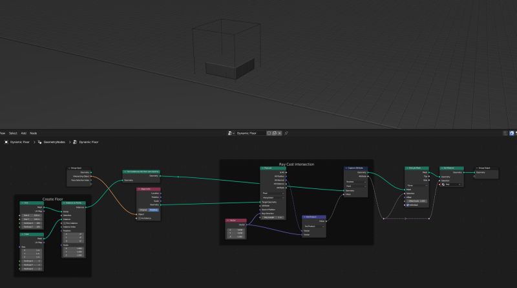
Task: Click Rotation X field in Instance on Points
Action: click(74, 234)
